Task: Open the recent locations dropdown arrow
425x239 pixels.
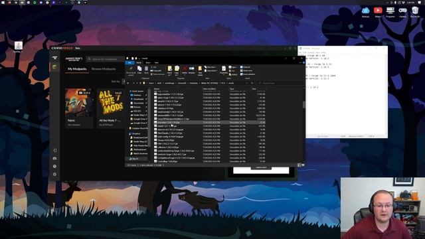Action: [x=137, y=83]
